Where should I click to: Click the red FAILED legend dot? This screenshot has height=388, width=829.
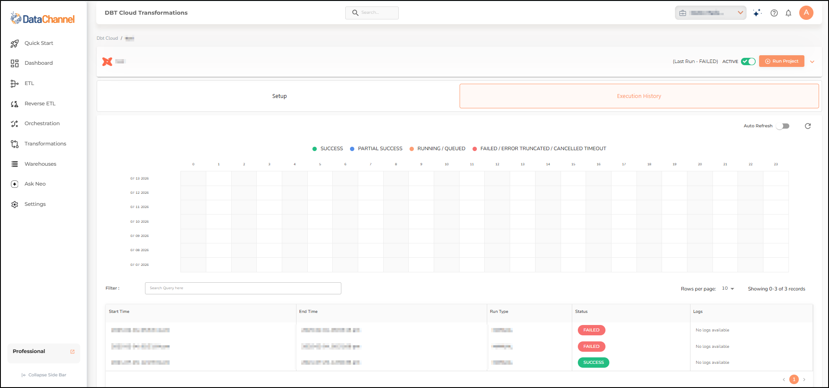(x=475, y=149)
